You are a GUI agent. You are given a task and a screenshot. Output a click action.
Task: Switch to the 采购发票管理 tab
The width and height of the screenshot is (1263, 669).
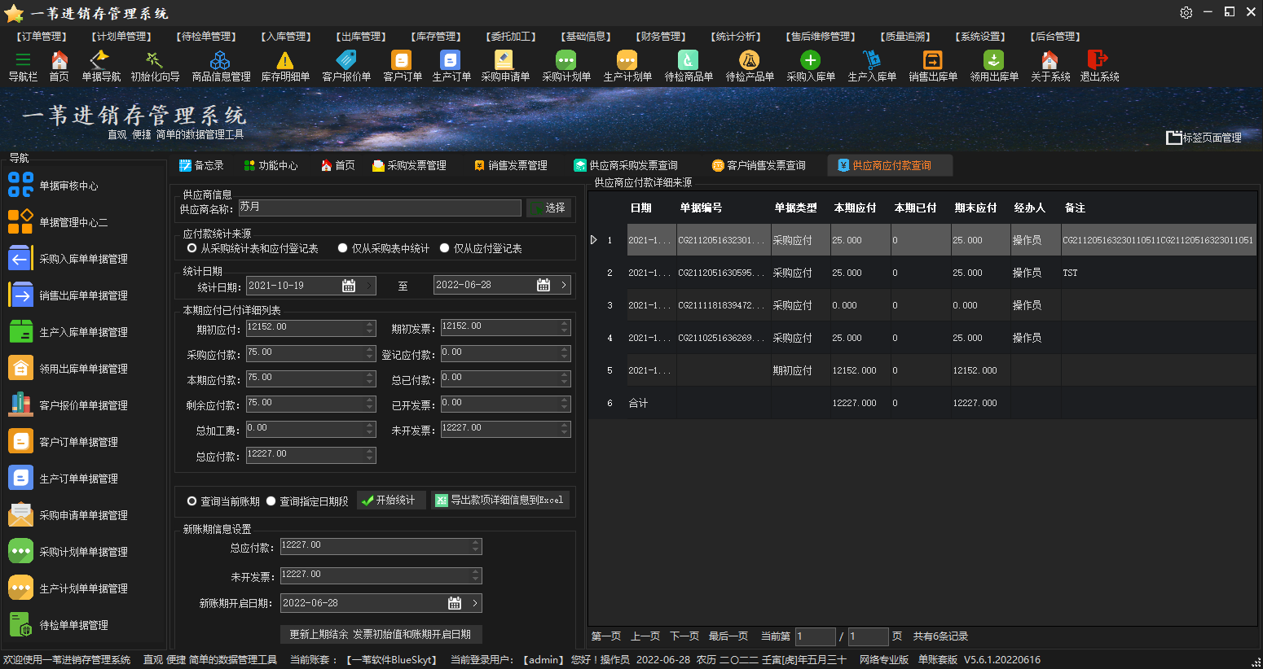[x=409, y=165]
